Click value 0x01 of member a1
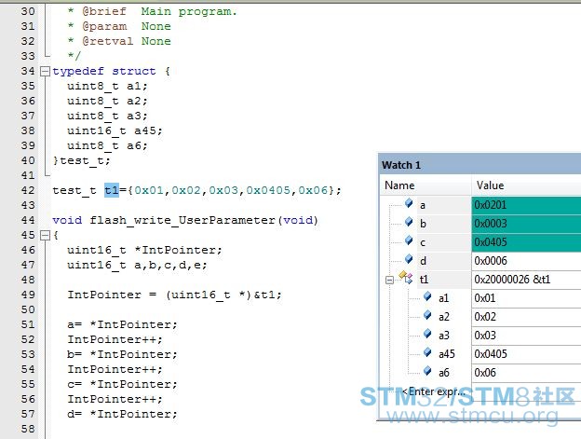 [485, 297]
